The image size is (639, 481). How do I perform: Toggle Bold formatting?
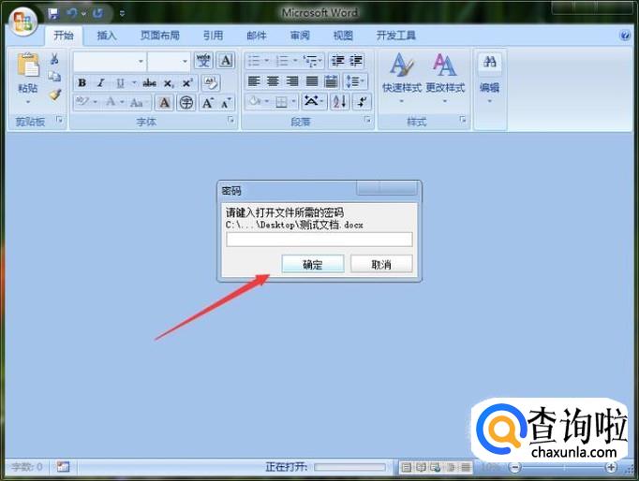coord(82,83)
